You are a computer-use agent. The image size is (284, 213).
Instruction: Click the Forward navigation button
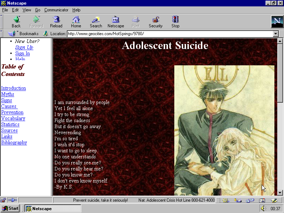(x=36, y=22)
